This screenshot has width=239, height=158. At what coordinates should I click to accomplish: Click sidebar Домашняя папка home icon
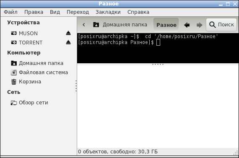coord(14,63)
